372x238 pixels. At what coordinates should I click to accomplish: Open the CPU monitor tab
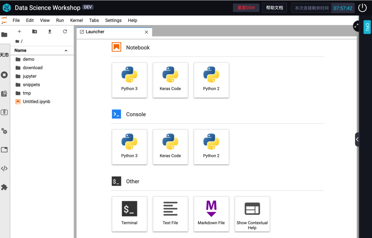[x=367, y=27]
